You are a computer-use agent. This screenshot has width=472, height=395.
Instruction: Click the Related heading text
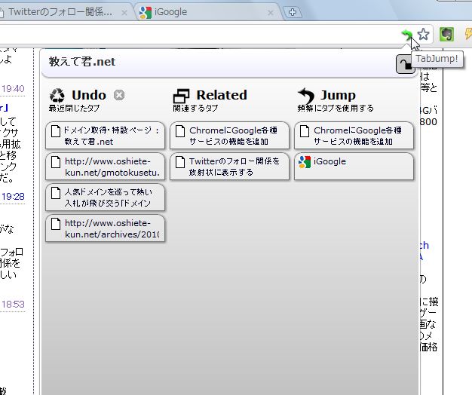click(222, 95)
